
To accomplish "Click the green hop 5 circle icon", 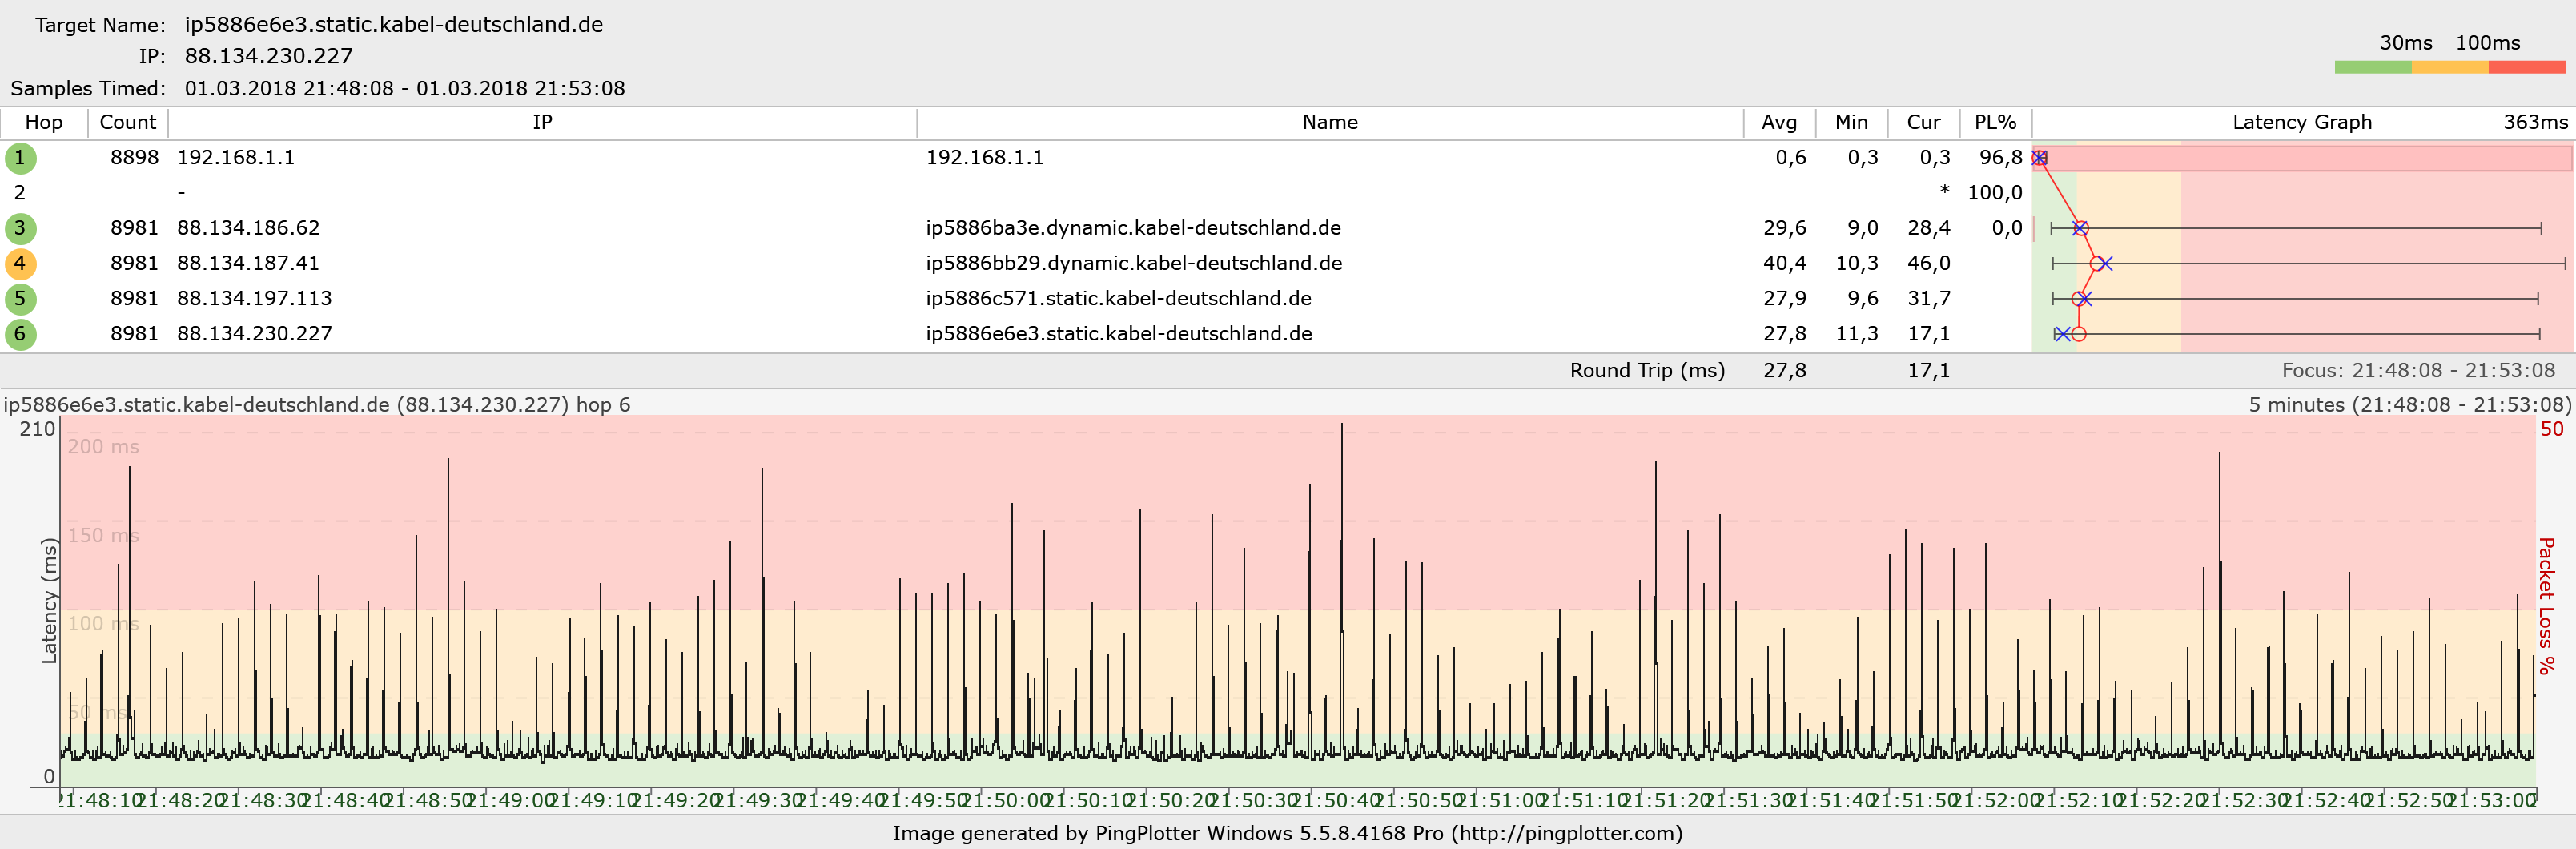I will click(20, 299).
